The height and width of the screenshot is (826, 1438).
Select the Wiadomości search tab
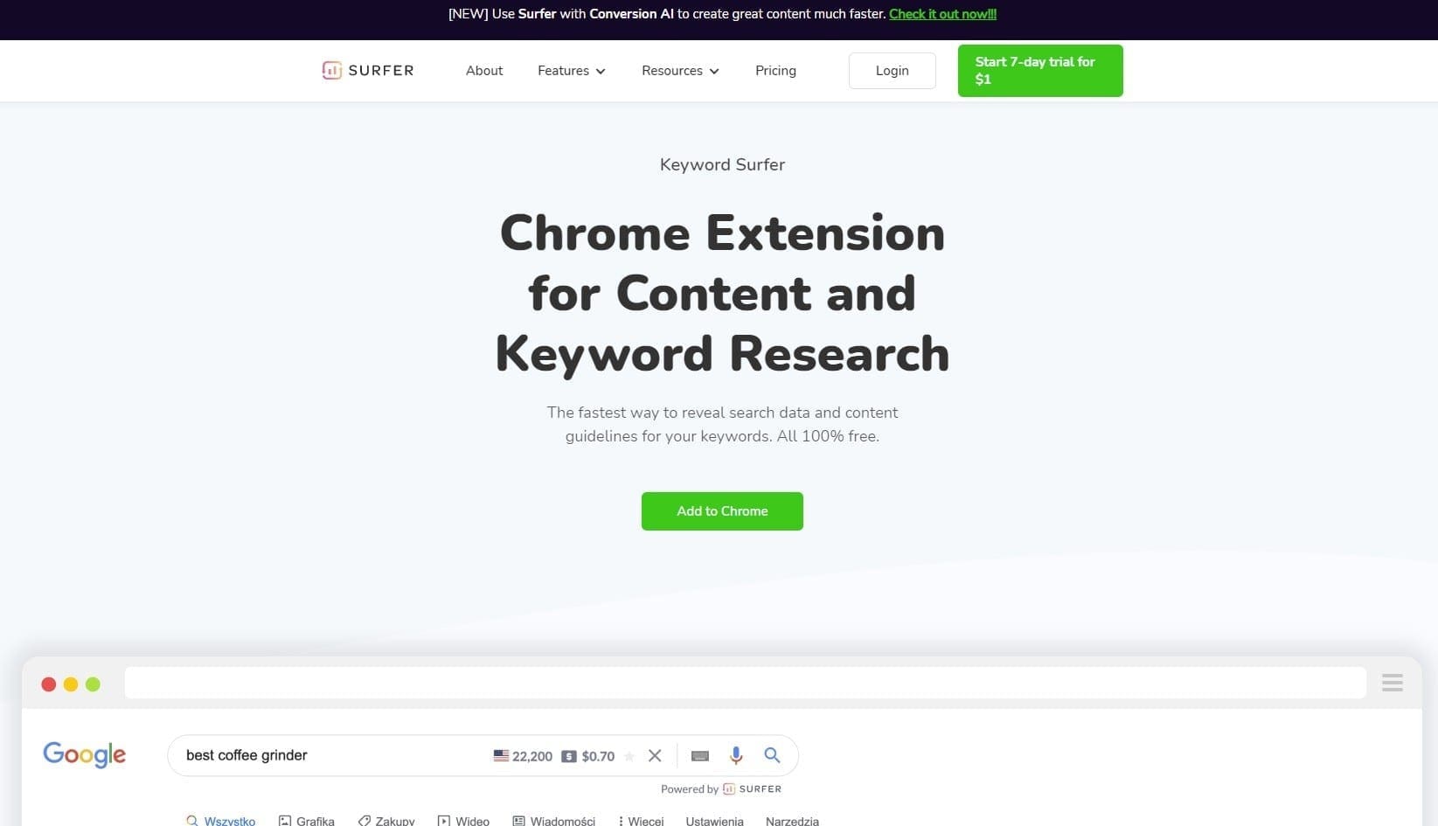(554, 821)
